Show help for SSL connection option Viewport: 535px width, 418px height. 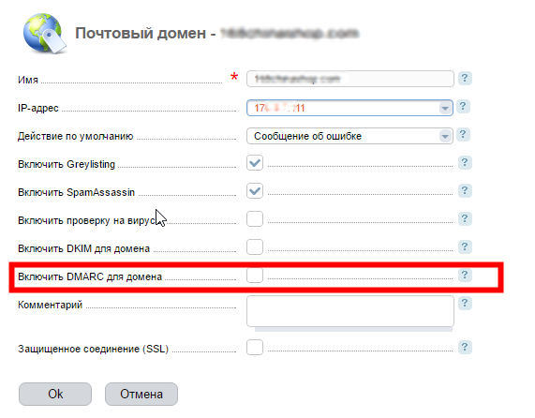465,348
